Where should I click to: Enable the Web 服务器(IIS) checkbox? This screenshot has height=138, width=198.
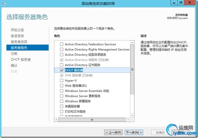tap(61, 86)
